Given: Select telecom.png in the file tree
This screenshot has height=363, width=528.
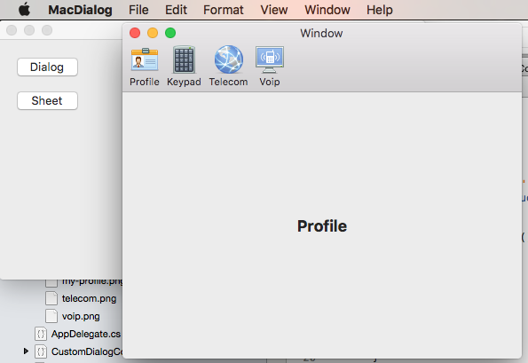Looking at the screenshot, I should tap(89, 298).
